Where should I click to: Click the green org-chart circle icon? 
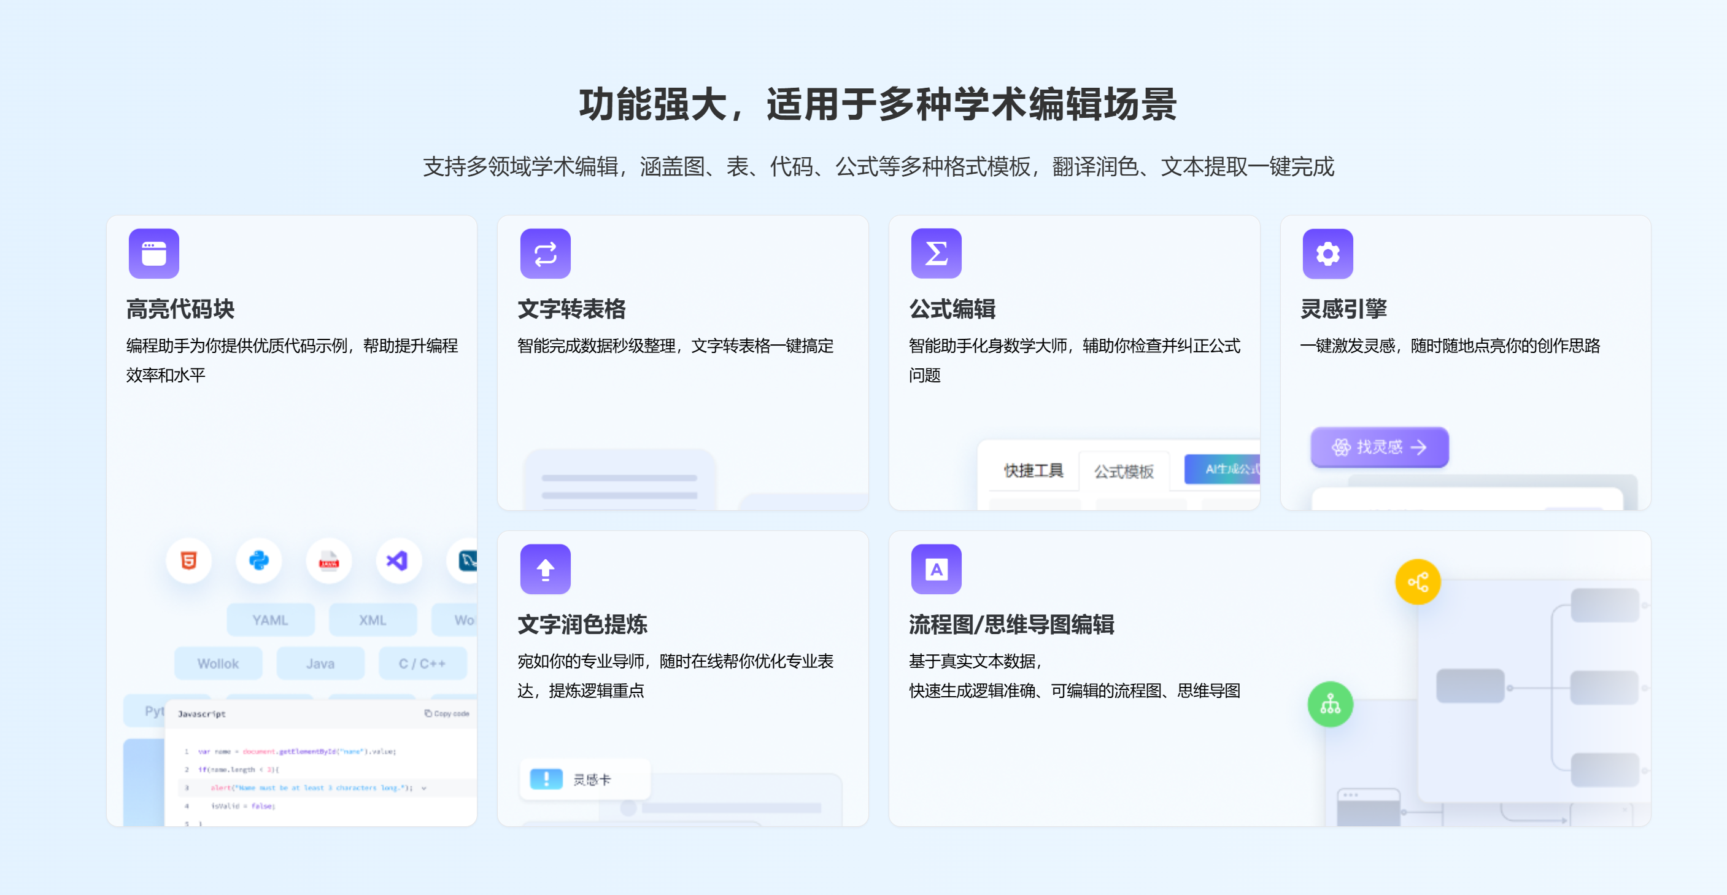(1330, 704)
